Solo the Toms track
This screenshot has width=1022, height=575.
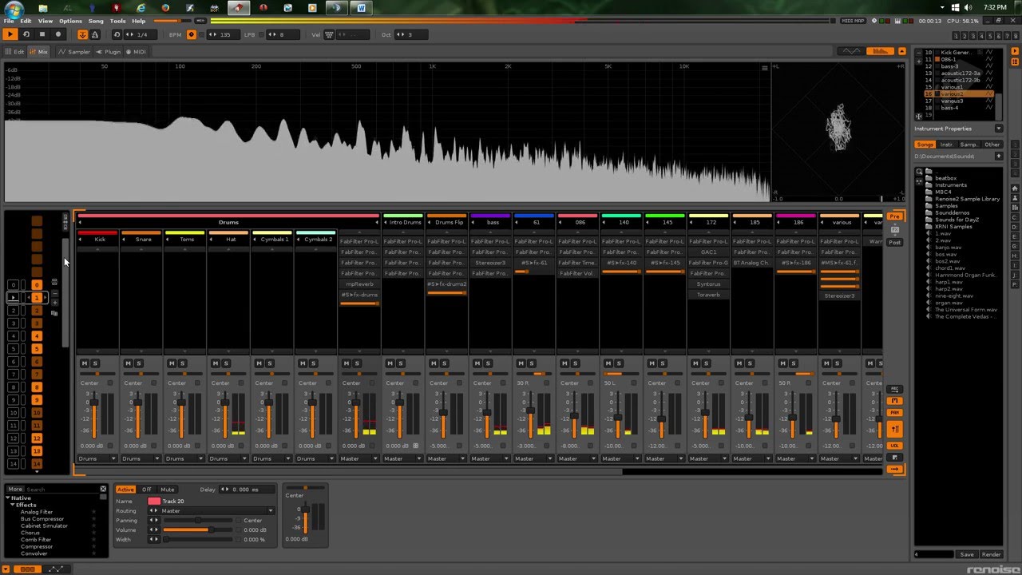[x=182, y=363]
